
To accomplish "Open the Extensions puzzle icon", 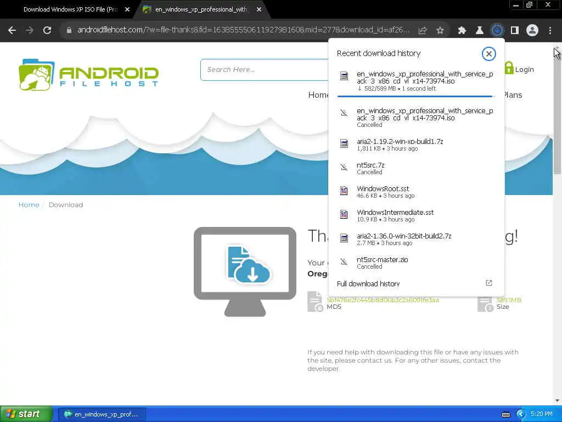I will (462, 31).
